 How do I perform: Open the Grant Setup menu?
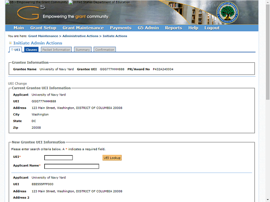pyautogui.click(x=43, y=28)
